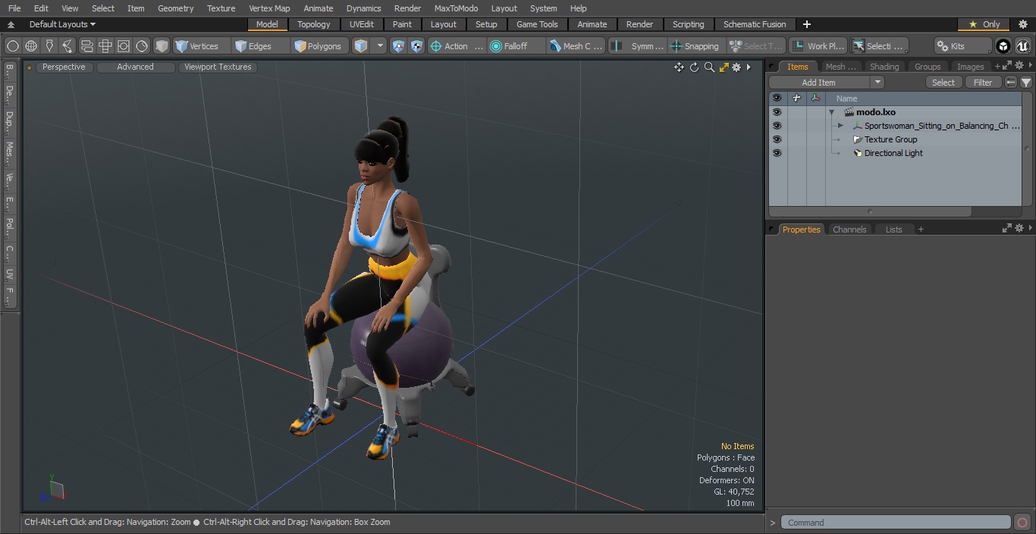This screenshot has height=534, width=1036.
Task: Maximize the viewport with expand icon
Action: 724,67
